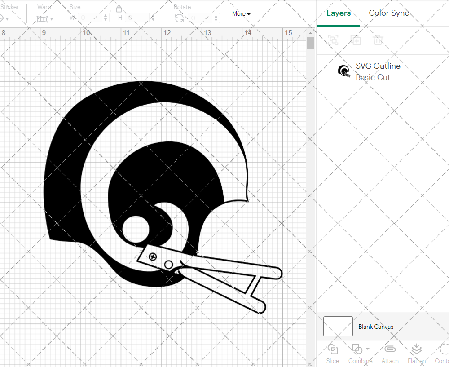Click the Attach paperclip icon
Viewport: 449px width, 367px height.
tap(390, 349)
